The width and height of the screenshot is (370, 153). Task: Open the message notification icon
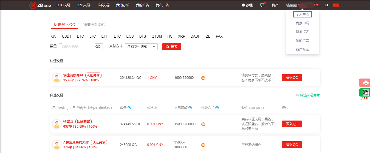coord(262,5)
